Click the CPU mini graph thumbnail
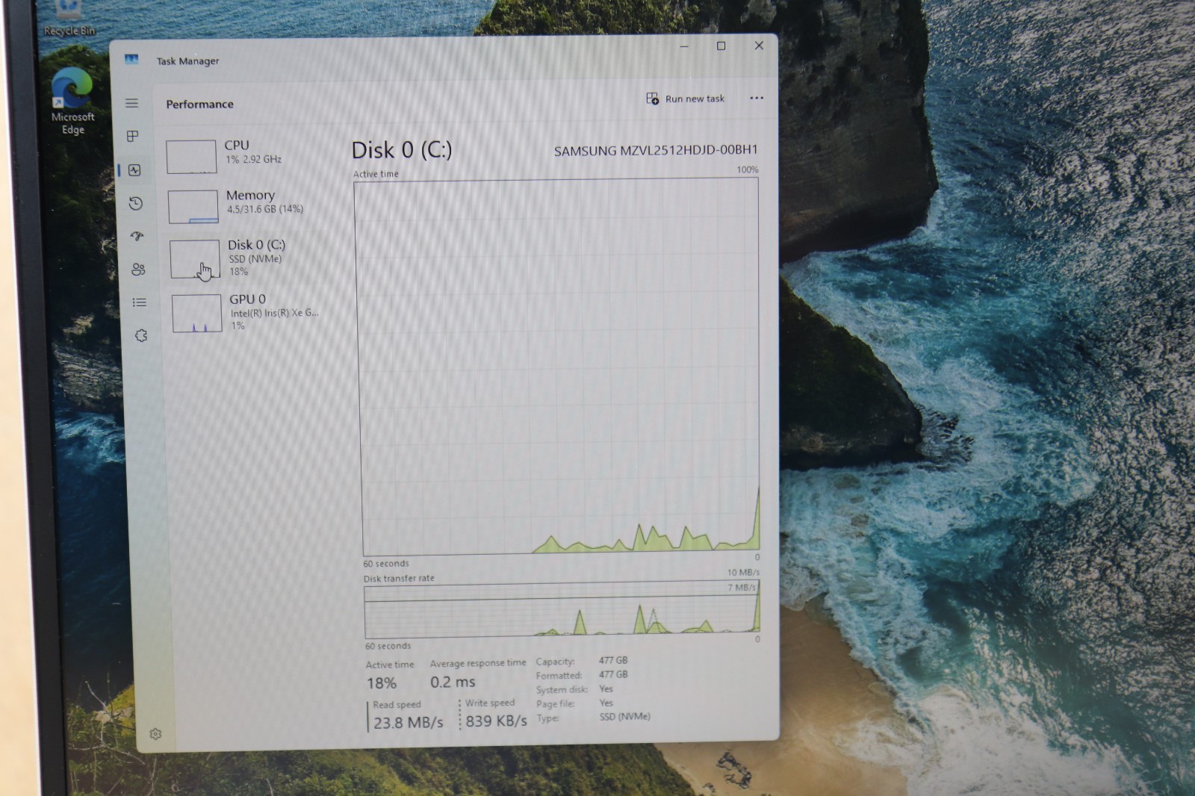1195x796 pixels. pyautogui.click(x=191, y=157)
